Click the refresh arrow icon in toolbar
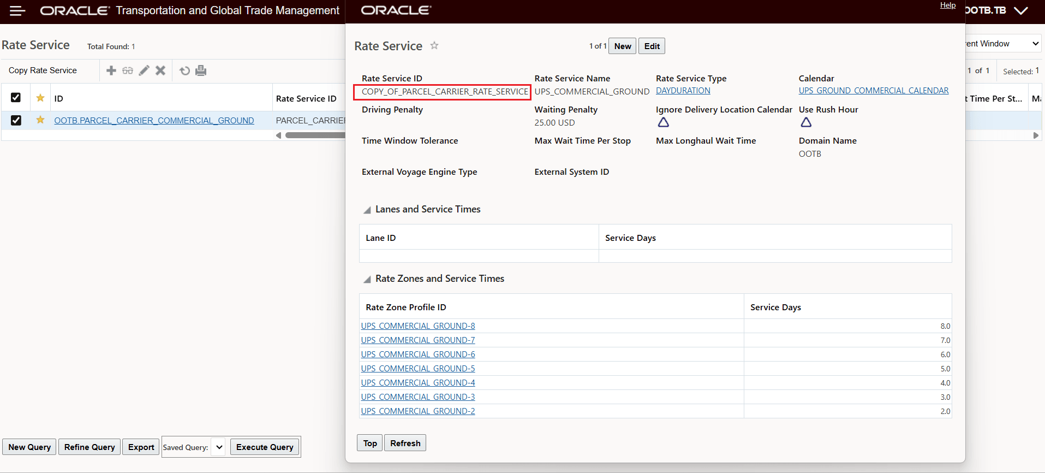Screen dimensions: 1045x473 pyautogui.click(x=185, y=70)
